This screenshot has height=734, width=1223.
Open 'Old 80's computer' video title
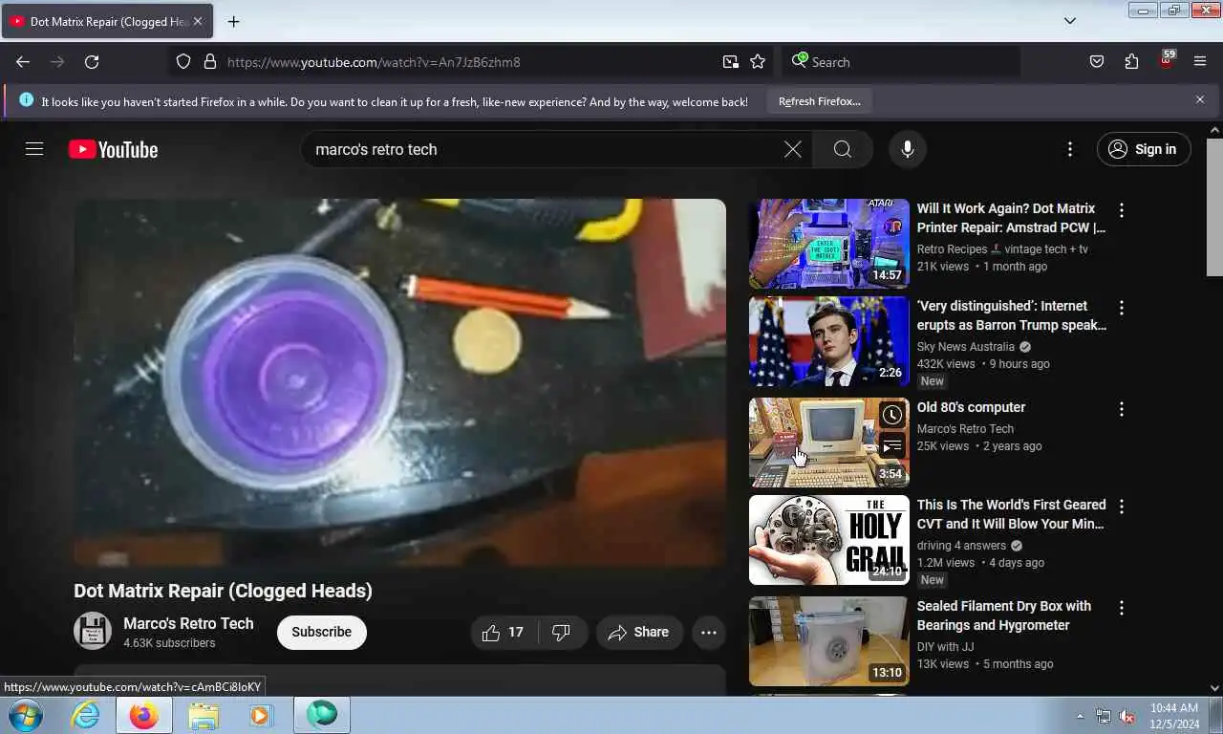[x=971, y=407]
